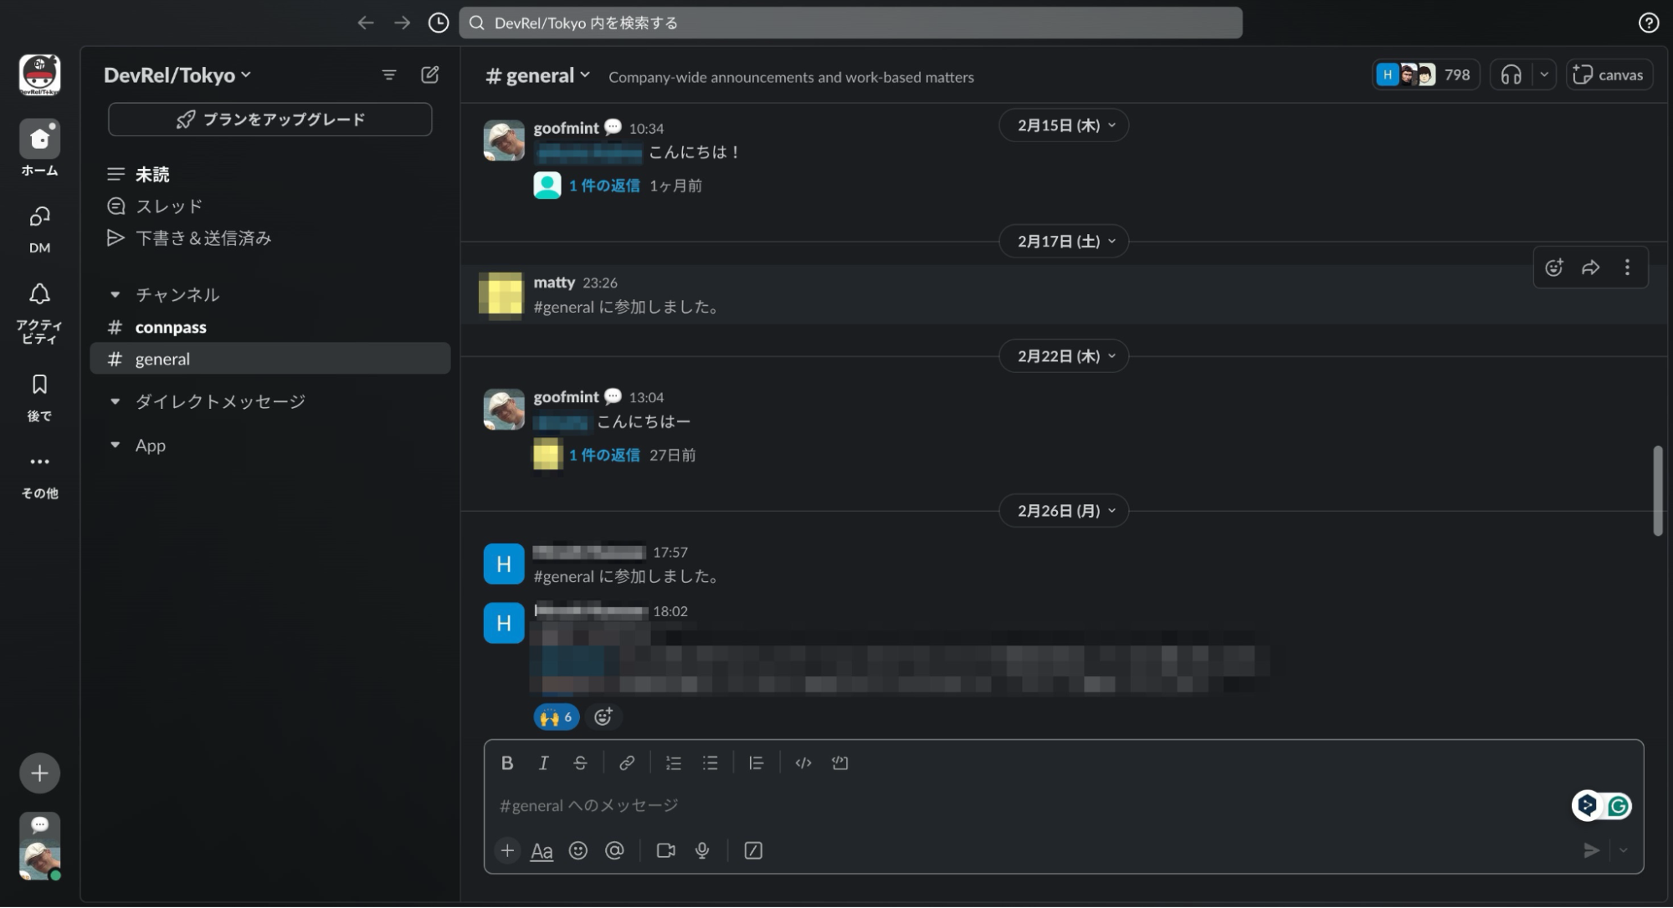Open huddle options dropdown arrow
The width and height of the screenshot is (1673, 908).
click(1544, 75)
